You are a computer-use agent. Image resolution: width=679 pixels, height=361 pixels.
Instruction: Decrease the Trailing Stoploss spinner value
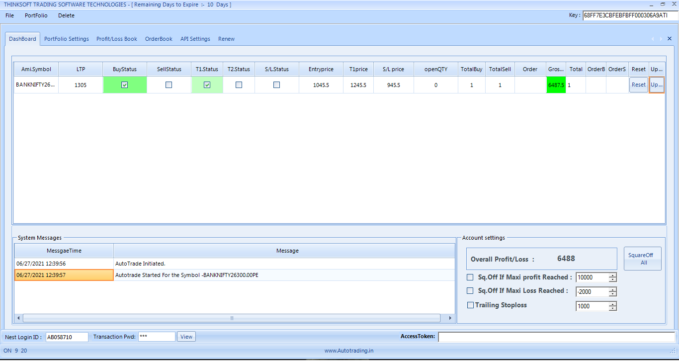point(613,309)
